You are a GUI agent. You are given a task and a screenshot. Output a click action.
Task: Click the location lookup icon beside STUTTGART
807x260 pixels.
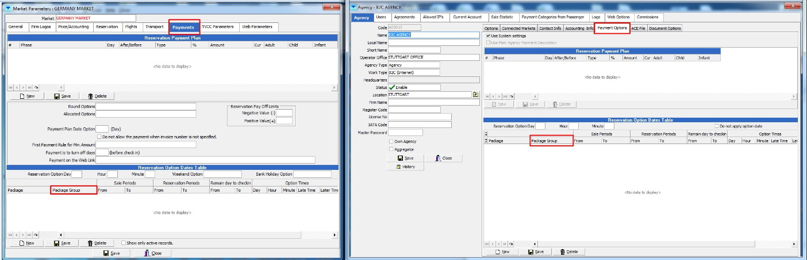pyautogui.click(x=475, y=95)
